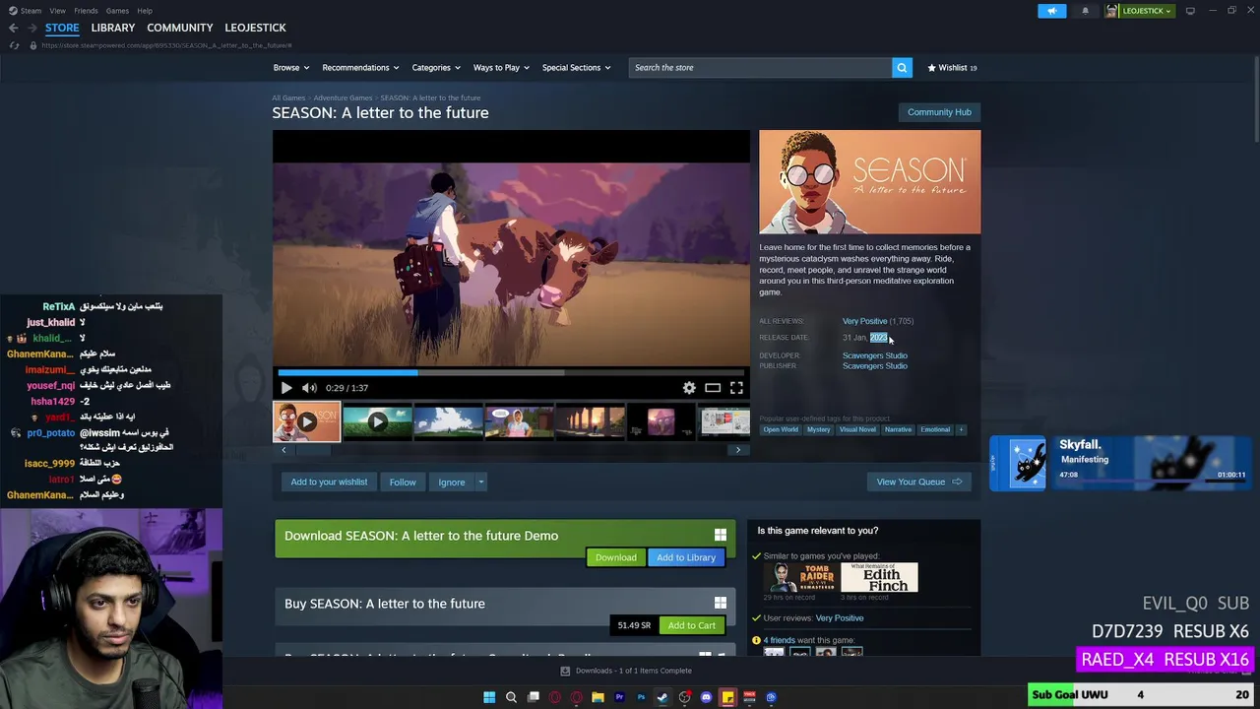Play the game trailer video
This screenshot has height=709, width=1260.
286,388
